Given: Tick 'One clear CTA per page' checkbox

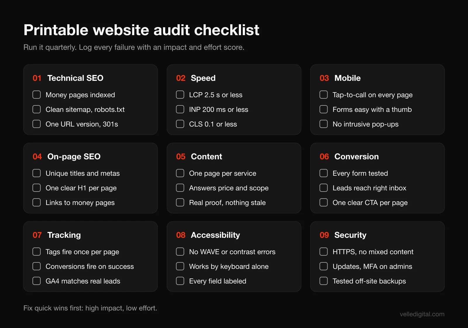Looking at the screenshot, I should (324, 202).
